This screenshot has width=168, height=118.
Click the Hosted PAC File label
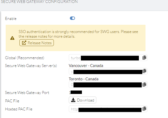(x=19, y=109)
